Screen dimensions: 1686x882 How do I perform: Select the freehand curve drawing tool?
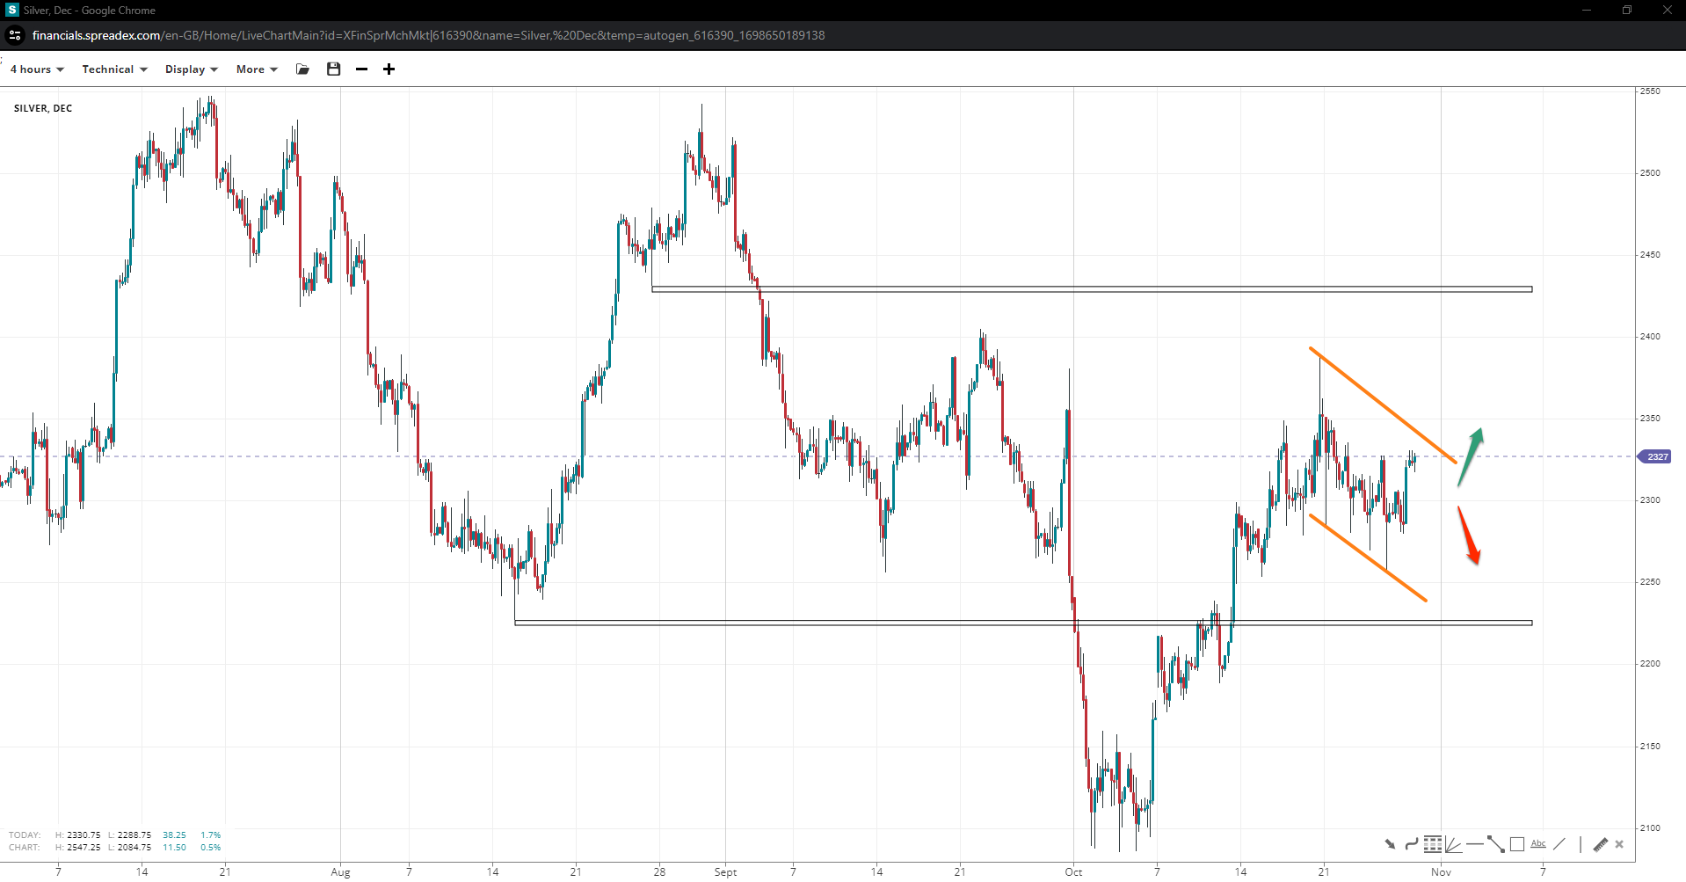click(x=1411, y=844)
